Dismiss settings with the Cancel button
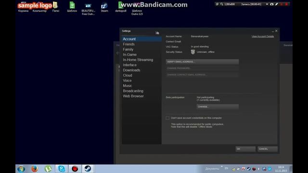The height and width of the screenshot is (173, 308). click(268, 149)
